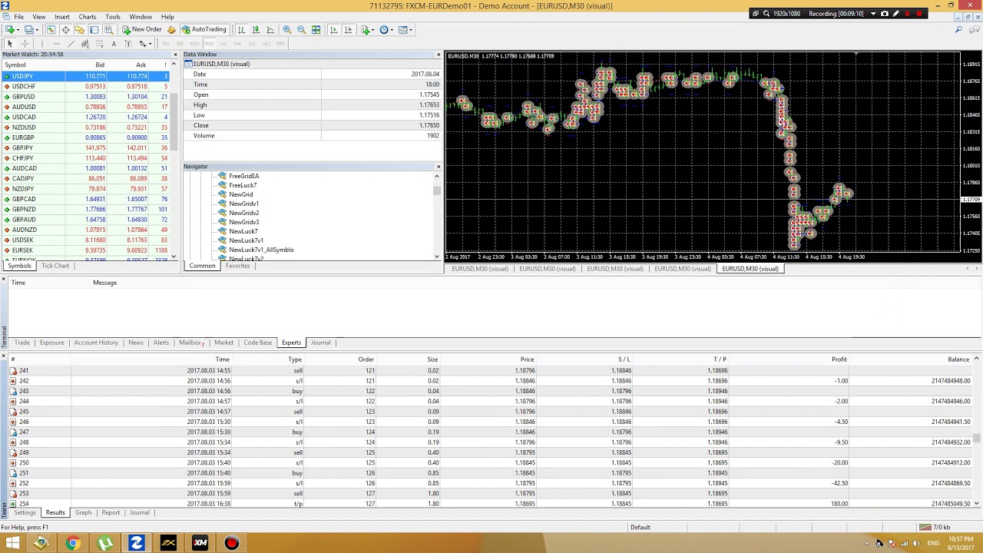Take screenshot with recorder camera icon

click(x=885, y=14)
